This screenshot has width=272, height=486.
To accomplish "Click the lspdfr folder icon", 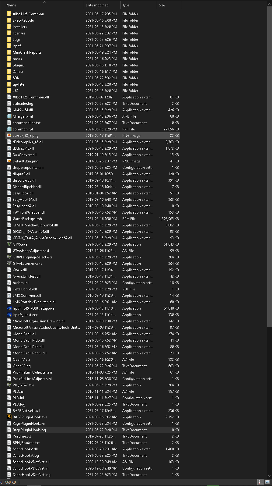I will pos(9,46).
